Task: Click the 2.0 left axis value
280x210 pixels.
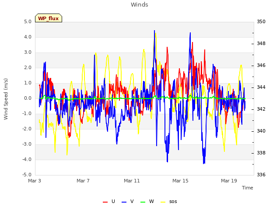Action: click(28, 68)
